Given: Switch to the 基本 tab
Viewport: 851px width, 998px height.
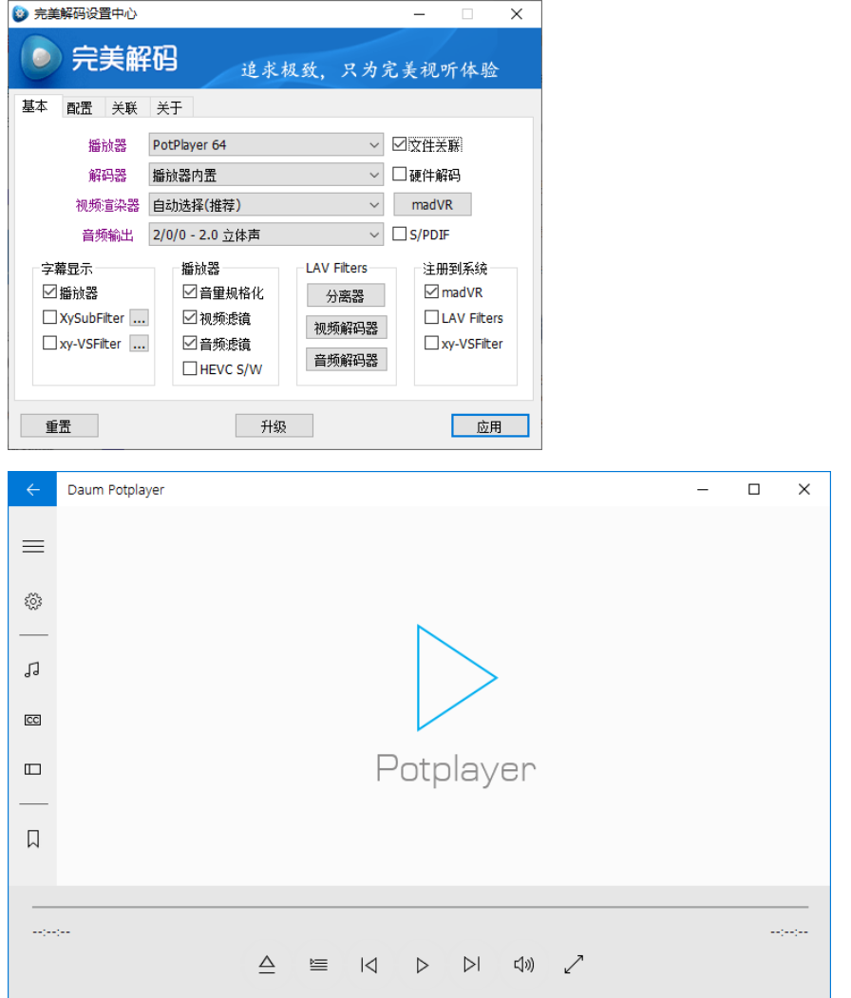Looking at the screenshot, I should pos(36,106).
